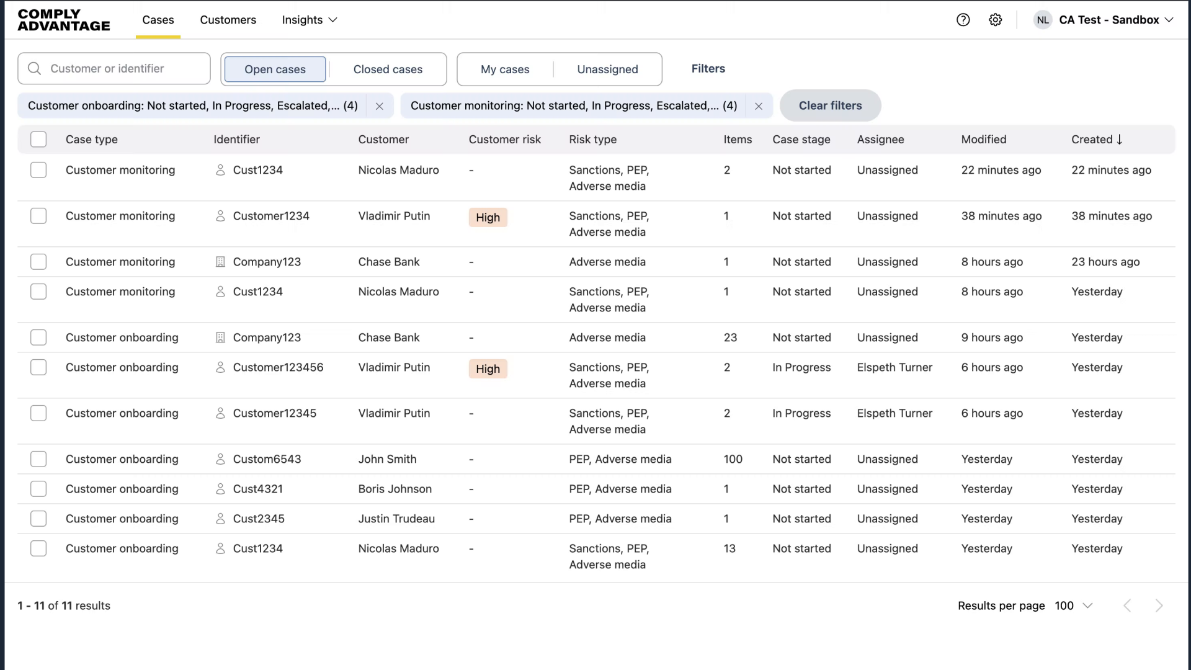Click company icon beside Company123 monitoring row

[220, 262]
